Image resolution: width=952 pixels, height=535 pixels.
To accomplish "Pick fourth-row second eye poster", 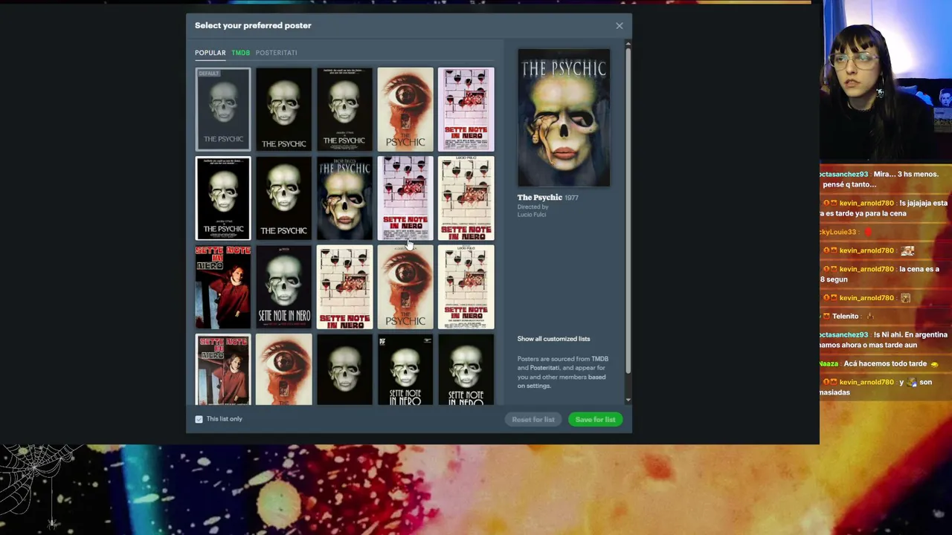I will 284,369.
